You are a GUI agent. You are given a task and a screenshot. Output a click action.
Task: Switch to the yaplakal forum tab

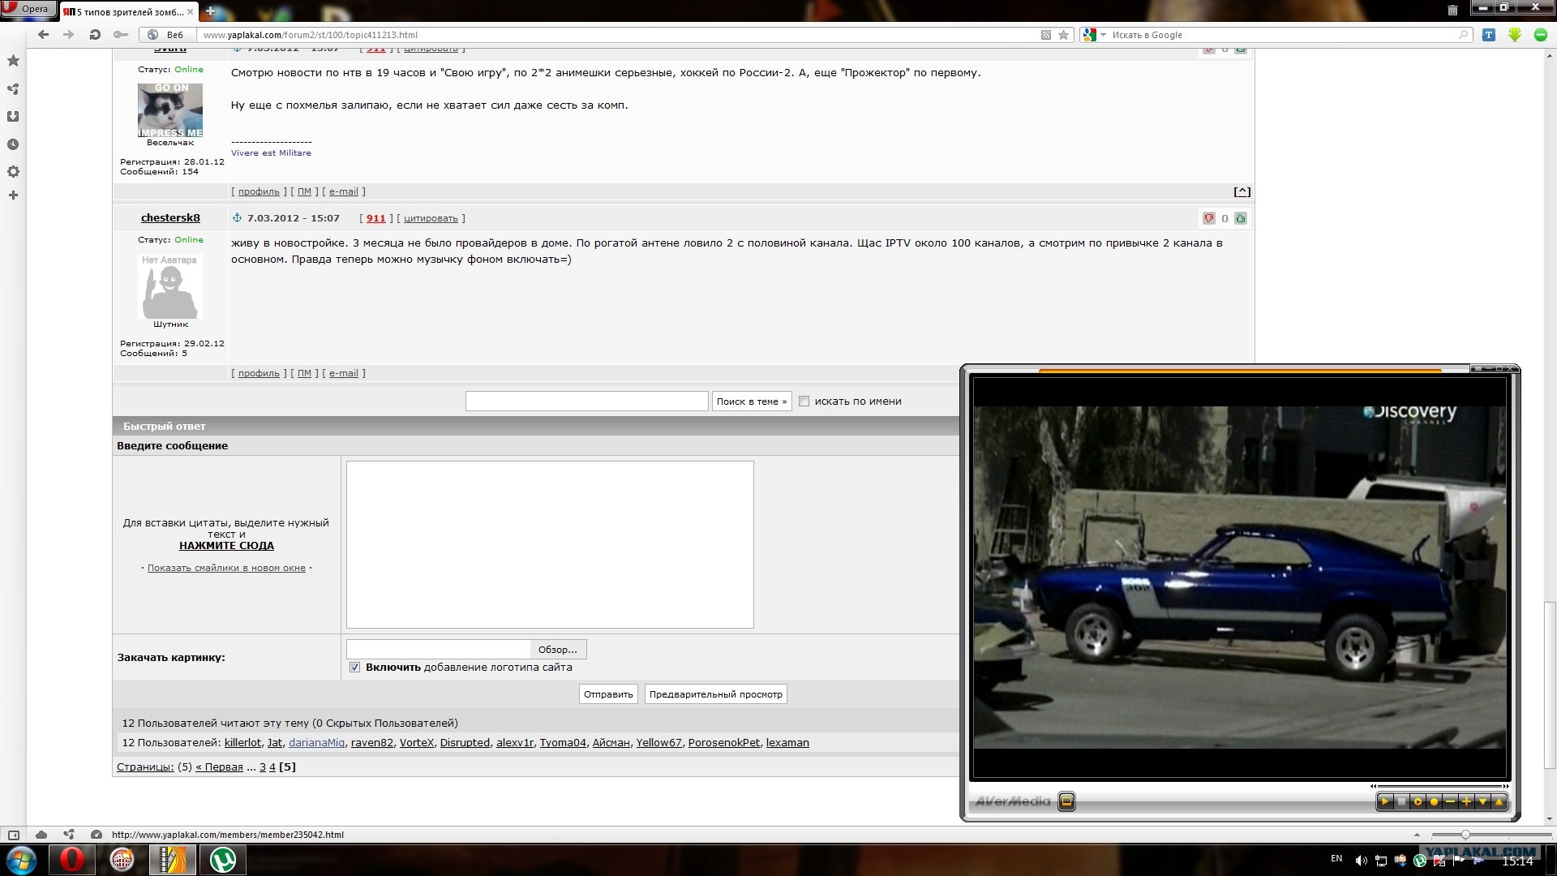129,11
